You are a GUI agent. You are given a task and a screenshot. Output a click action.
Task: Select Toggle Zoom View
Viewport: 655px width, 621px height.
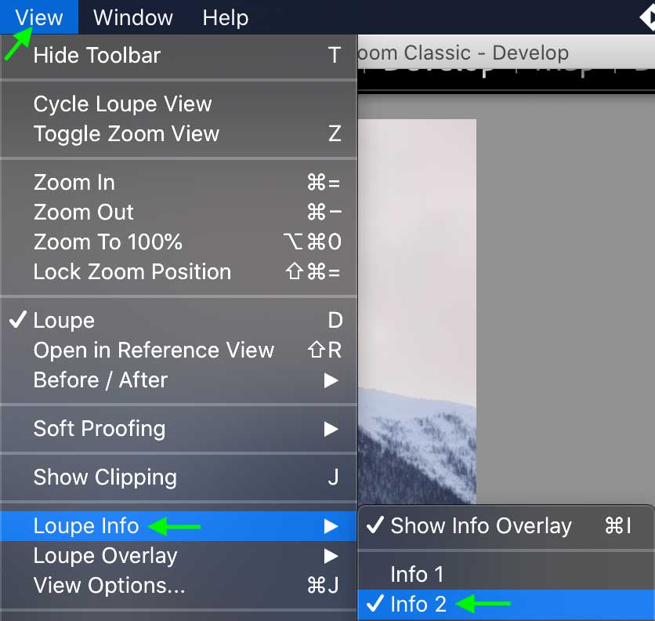[x=179, y=134]
